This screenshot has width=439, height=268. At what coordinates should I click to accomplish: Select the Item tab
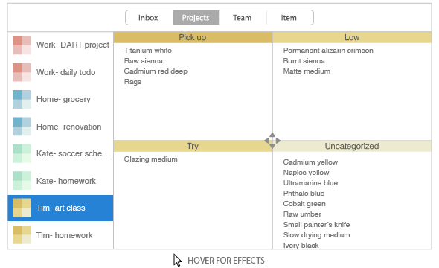point(289,18)
